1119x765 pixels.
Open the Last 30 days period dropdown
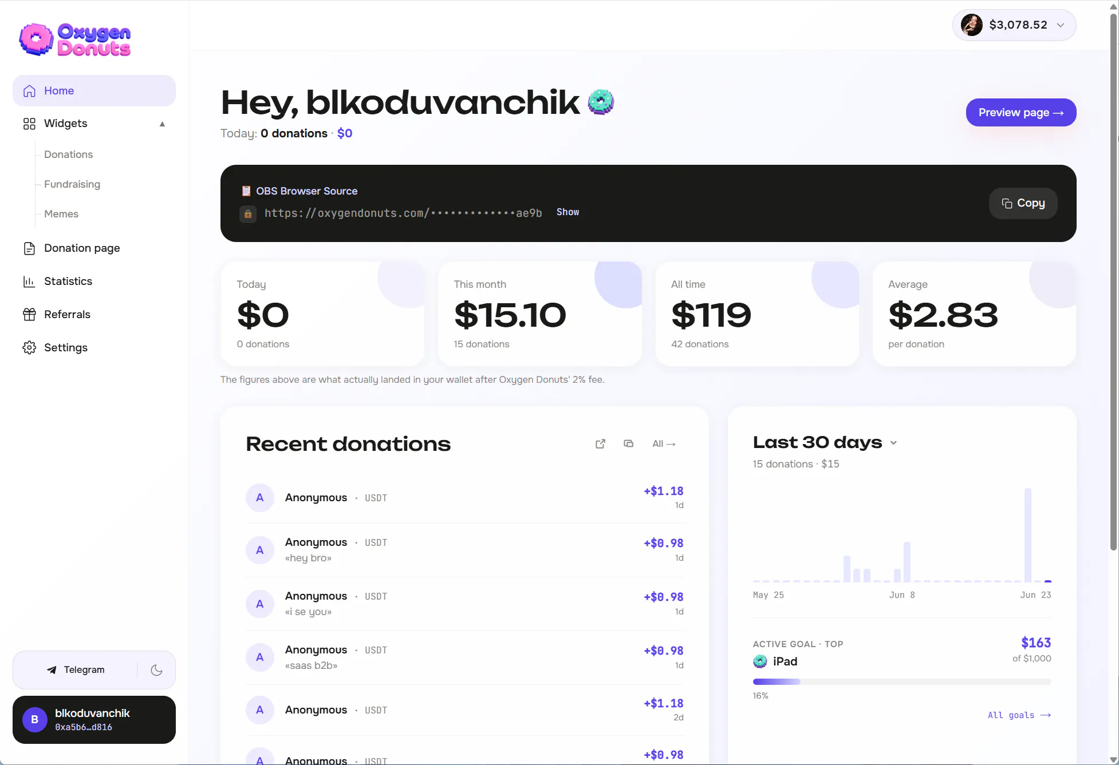893,443
